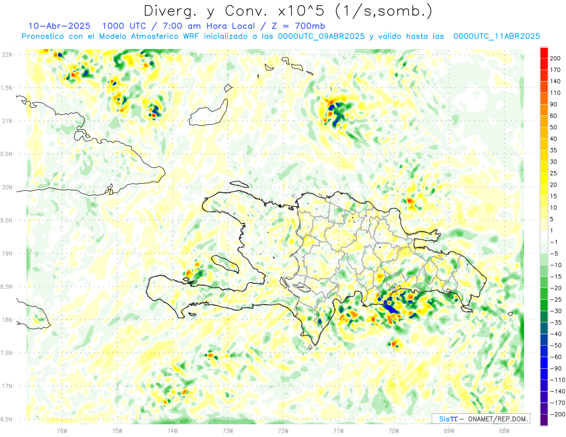Click the '73W' longitude label
The height and width of the screenshot is (437, 566).
click(228, 431)
